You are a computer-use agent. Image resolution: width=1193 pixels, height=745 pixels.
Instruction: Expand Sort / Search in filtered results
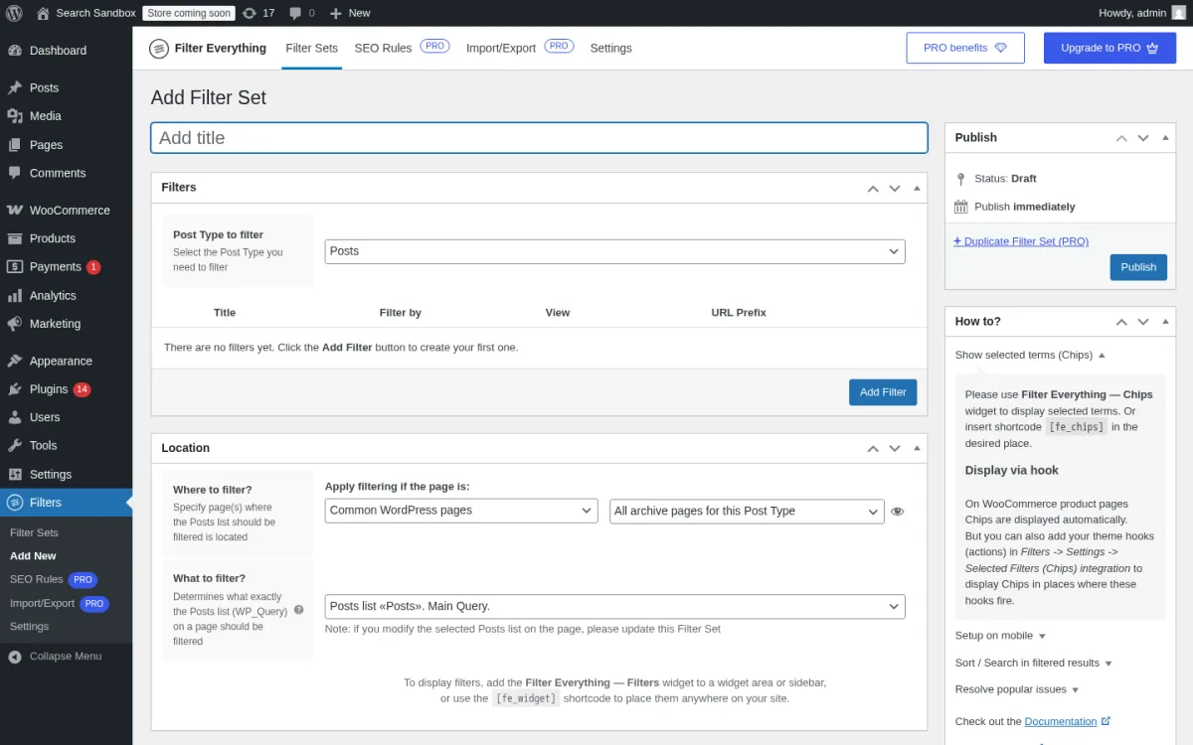coord(1033,663)
